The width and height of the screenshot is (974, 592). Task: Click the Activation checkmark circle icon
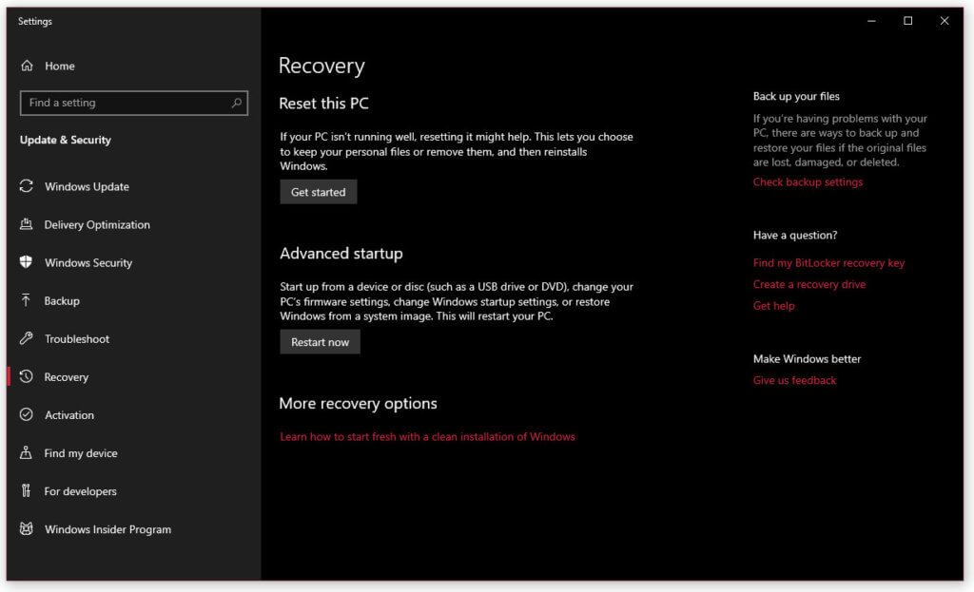pos(26,414)
